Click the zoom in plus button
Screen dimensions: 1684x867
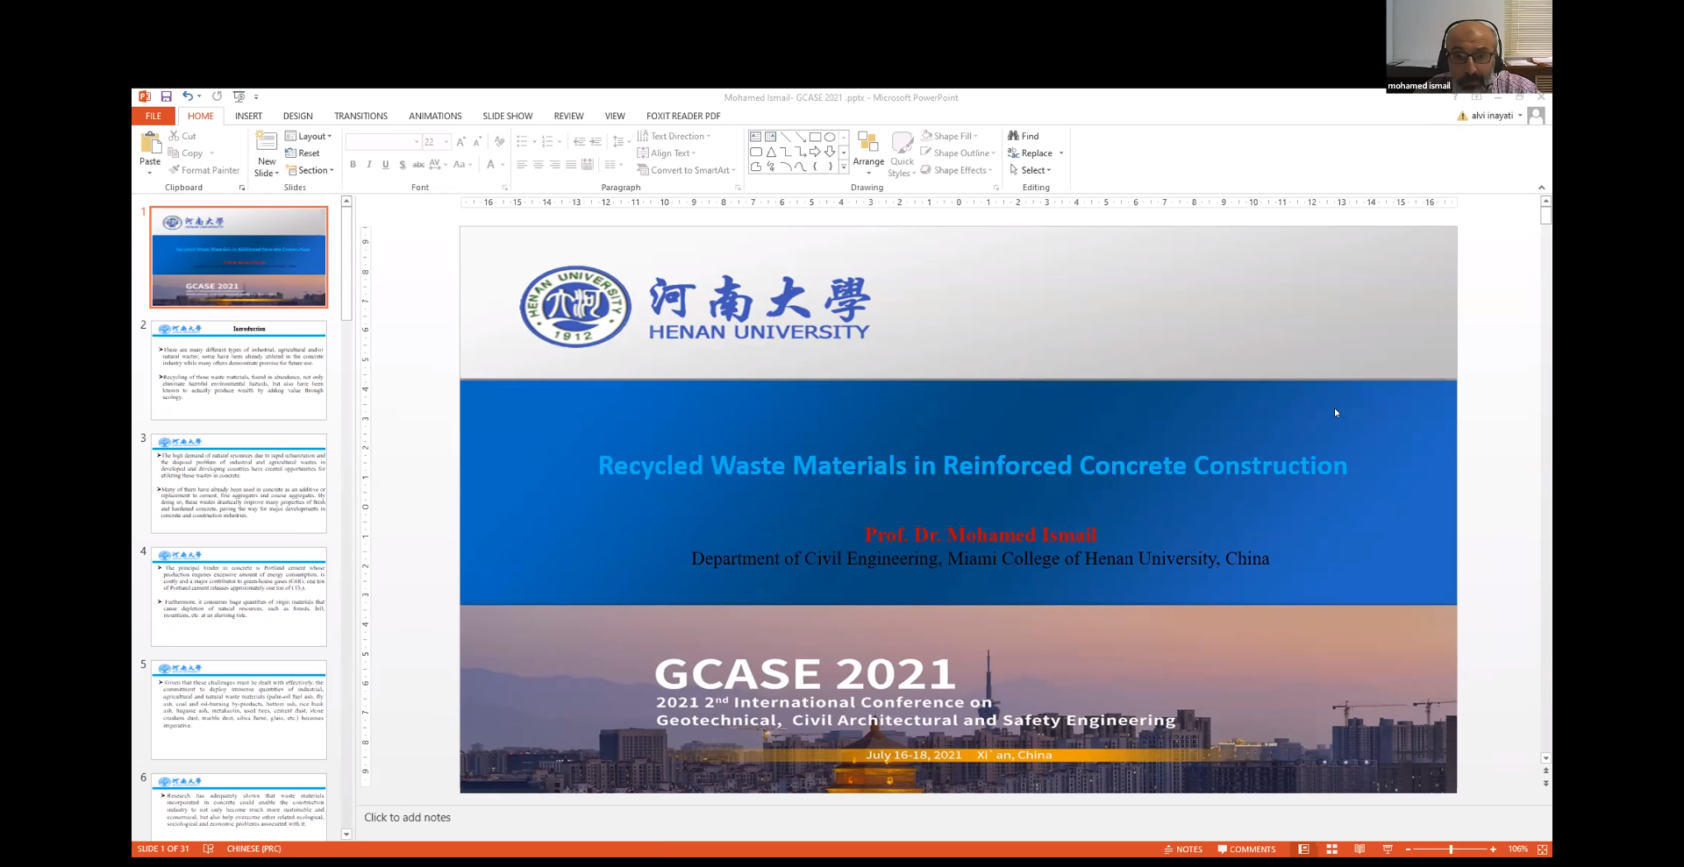click(x=1493, y=849)
